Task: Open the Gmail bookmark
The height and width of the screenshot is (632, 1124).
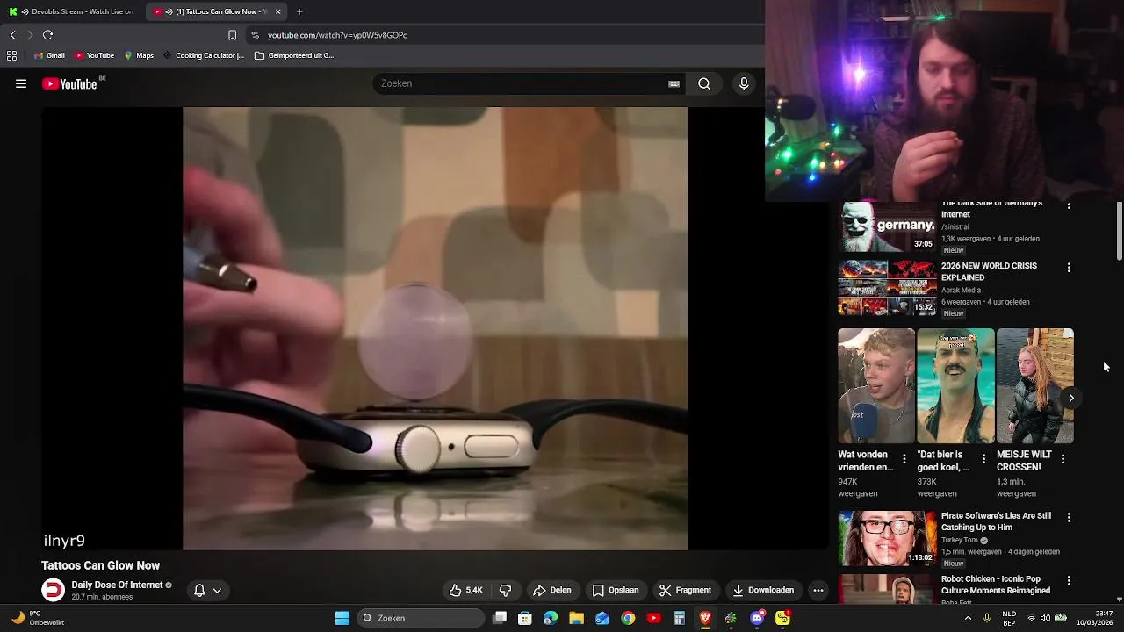Action: tap(49, 55)
